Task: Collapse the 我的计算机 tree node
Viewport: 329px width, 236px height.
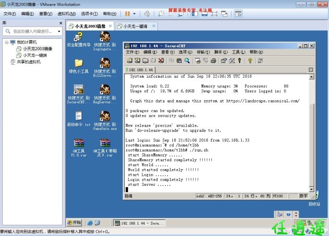Action: click(x=6, y=42)
